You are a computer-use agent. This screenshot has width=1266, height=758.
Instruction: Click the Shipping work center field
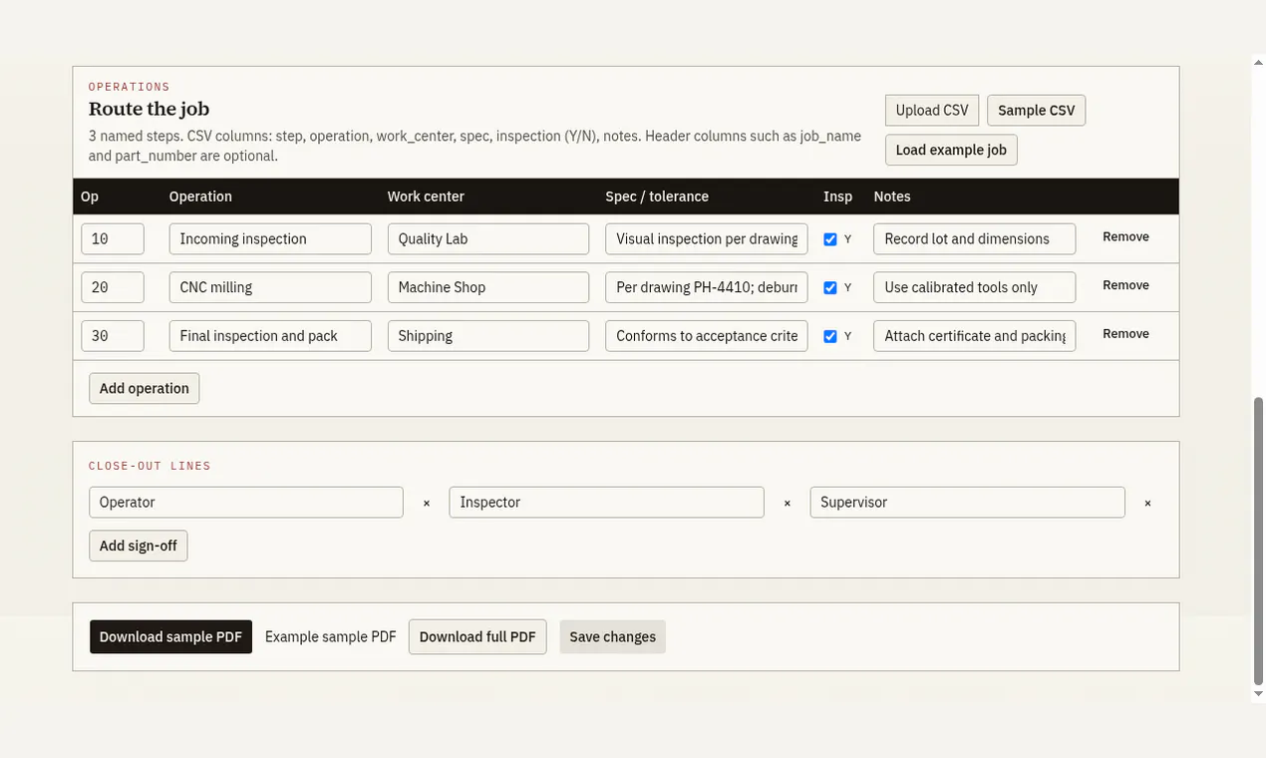pyautogui.click(x=488, y=337)
